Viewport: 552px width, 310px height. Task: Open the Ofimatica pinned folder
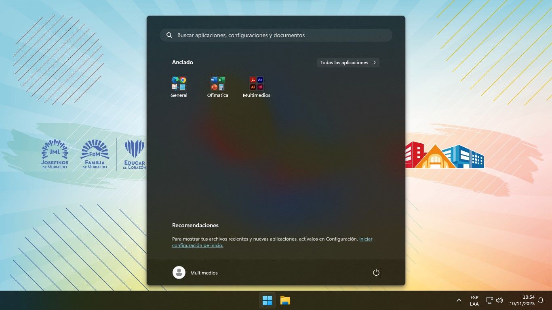[217, 87]
